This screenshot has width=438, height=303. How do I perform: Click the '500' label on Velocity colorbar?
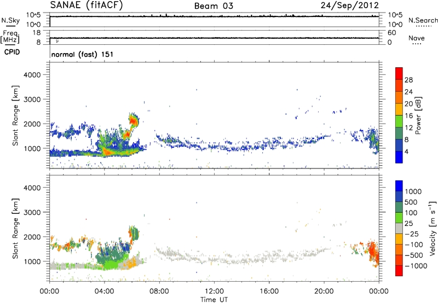(x=411, y=202)
